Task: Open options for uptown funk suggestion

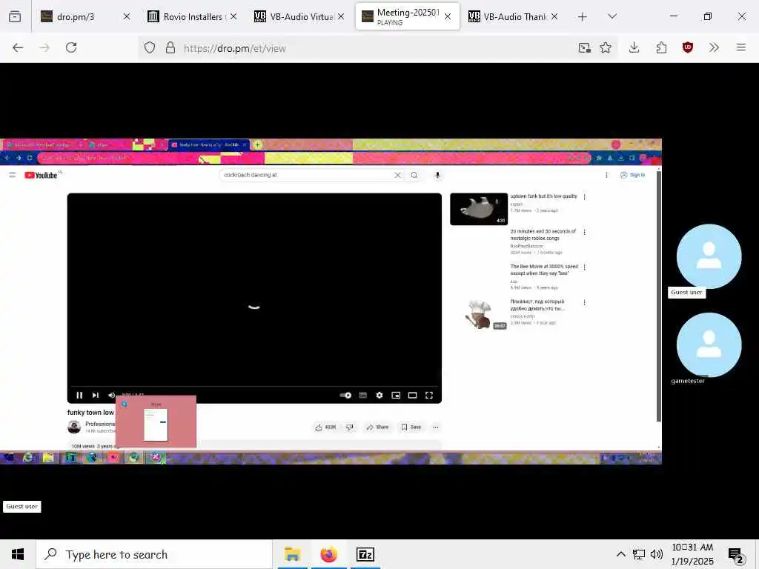Action: pyautogui.click(x=585, y=197)
